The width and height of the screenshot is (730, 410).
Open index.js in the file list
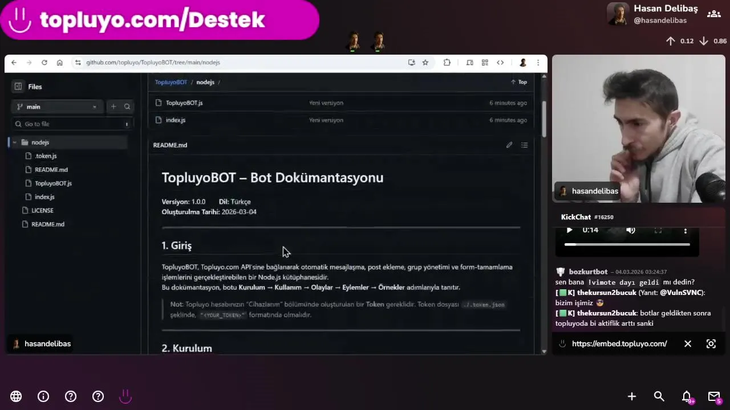[176, 120]
